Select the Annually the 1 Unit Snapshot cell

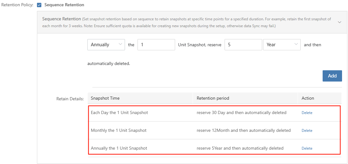coord(119,148)
